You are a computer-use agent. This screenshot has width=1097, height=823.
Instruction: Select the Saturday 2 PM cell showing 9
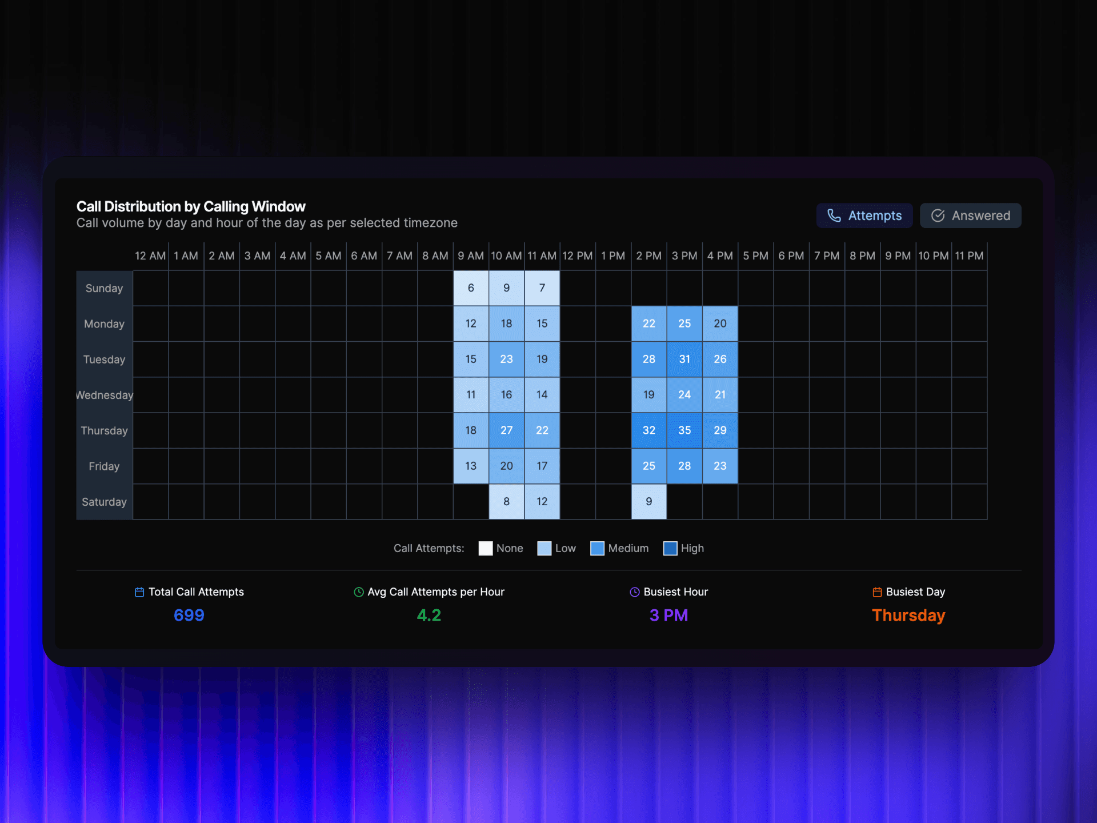pyautogui.click(x=649, y=502)
